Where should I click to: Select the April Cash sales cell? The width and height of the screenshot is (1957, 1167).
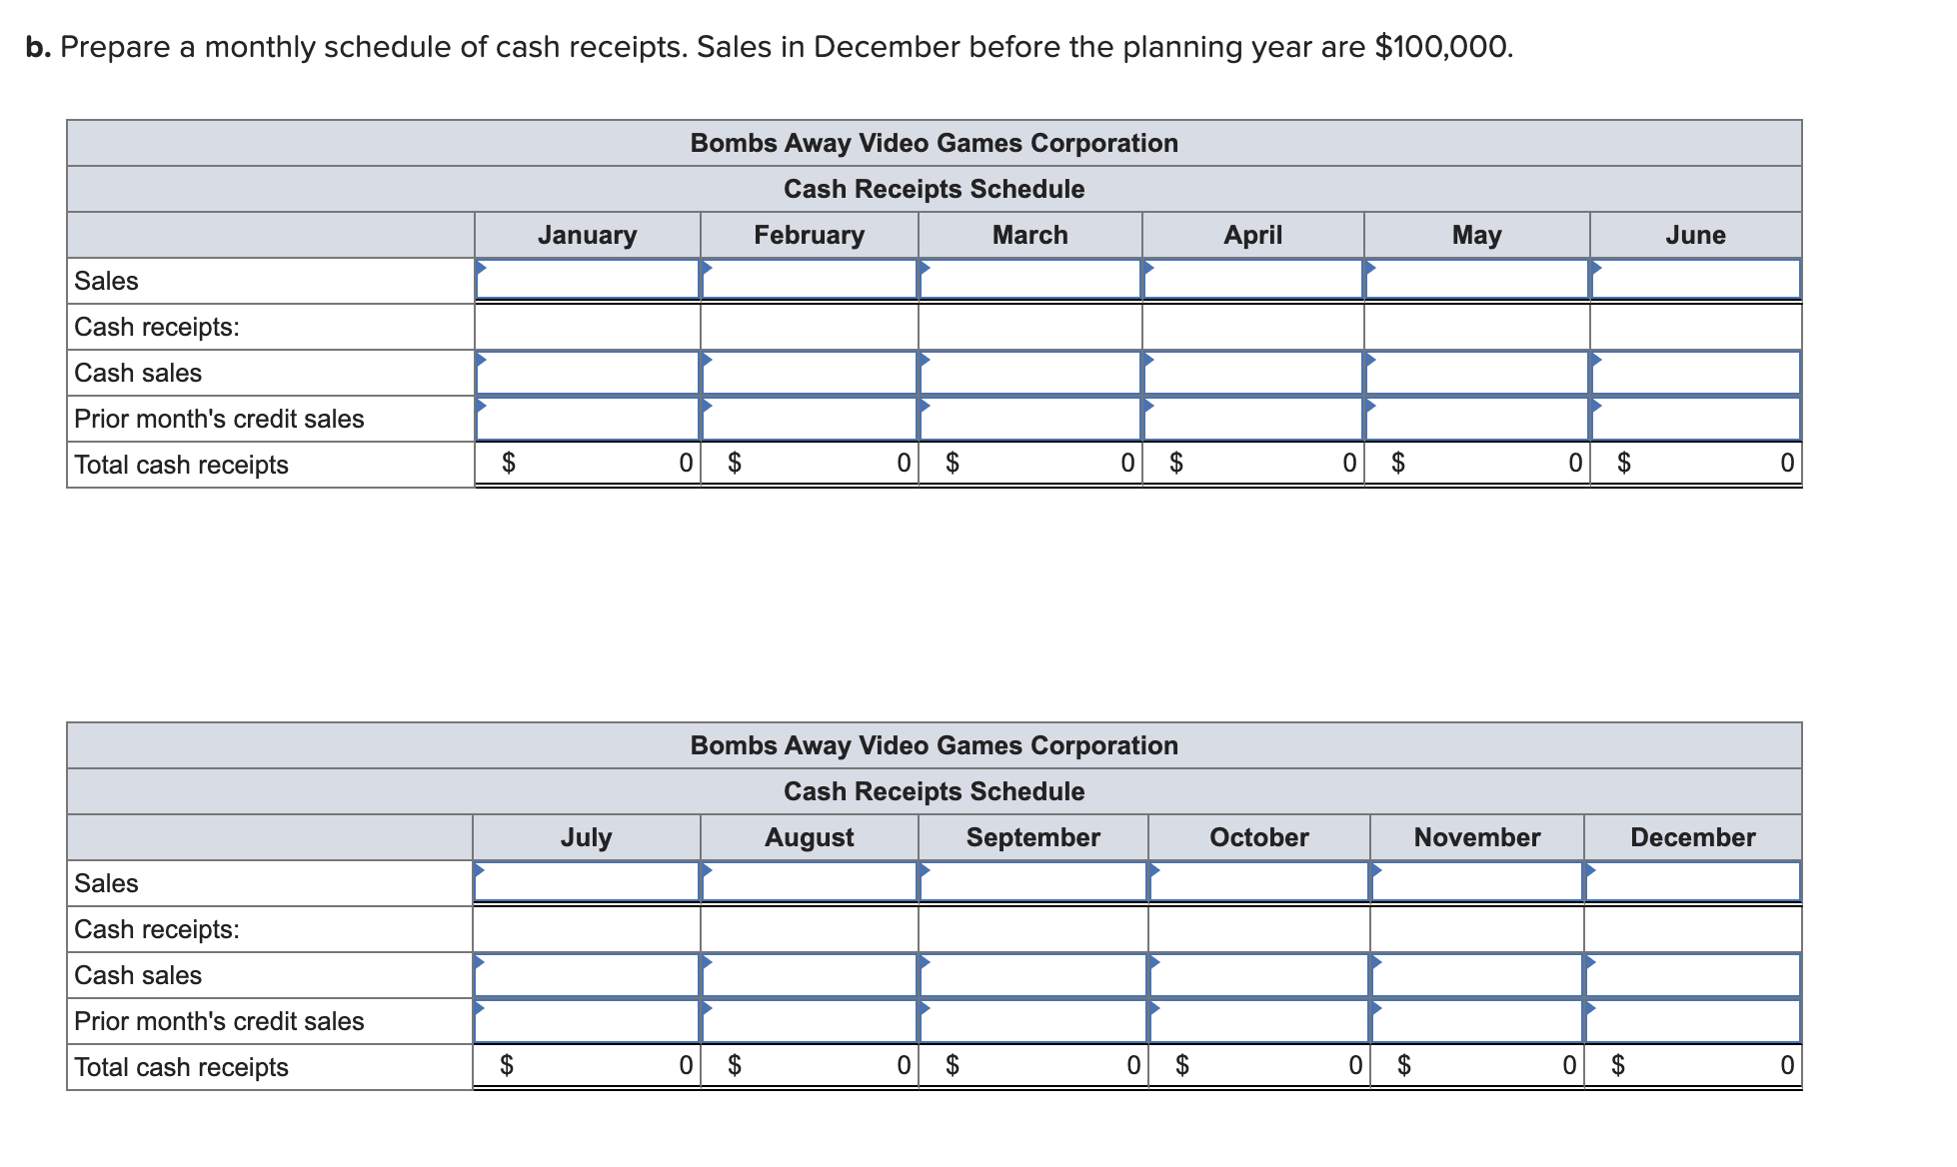1253,373
